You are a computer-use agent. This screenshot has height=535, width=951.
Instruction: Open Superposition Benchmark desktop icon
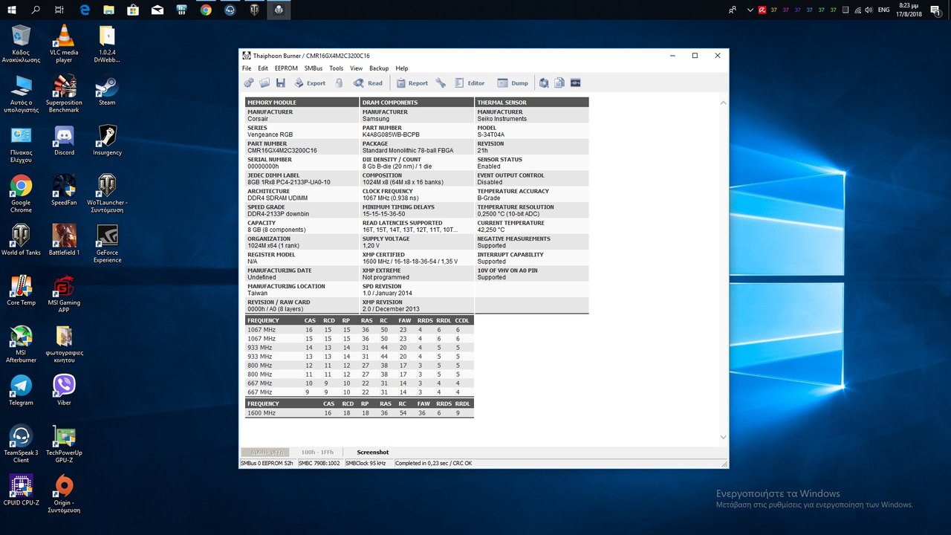tap(64, 94)
